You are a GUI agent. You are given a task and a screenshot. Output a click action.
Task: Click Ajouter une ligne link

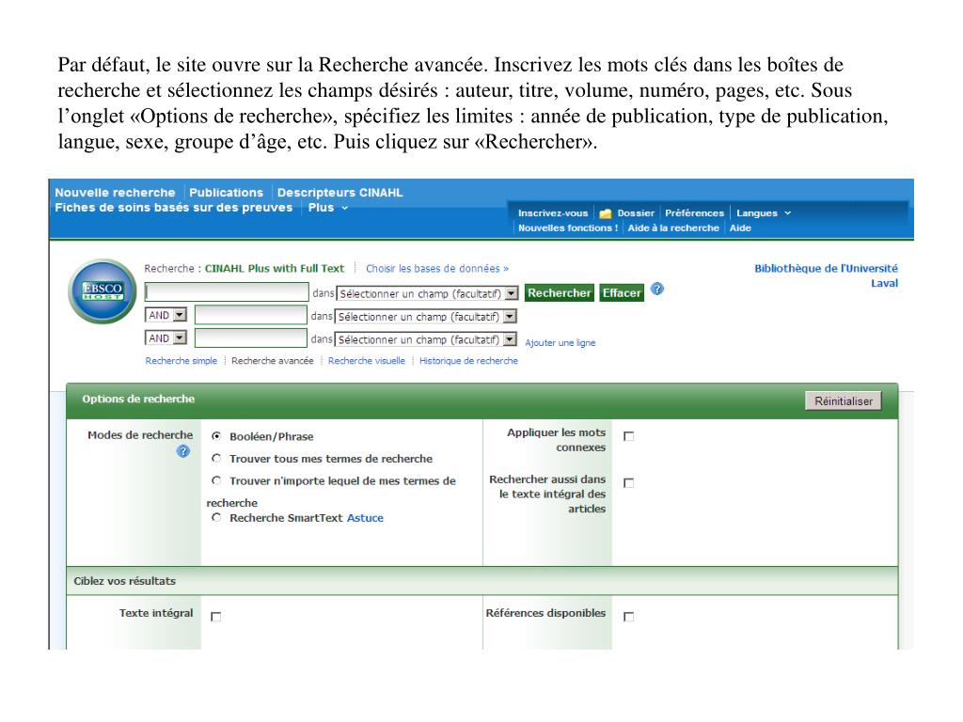point(560,342)
